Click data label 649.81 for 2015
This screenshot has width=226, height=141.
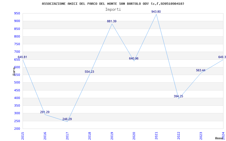click(22, 57)
